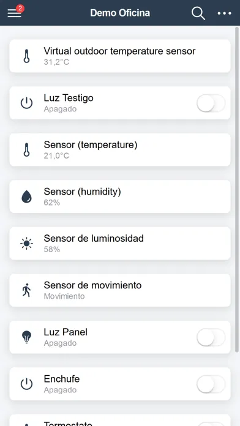The height and width of the screenshot is (426, 240).
Task: Turn on the Luz Panel switch
Action: (211, 337)
